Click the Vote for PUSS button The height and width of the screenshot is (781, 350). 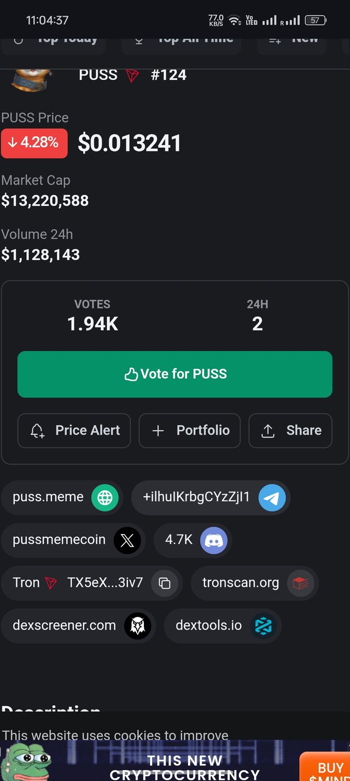click(175, 374)
